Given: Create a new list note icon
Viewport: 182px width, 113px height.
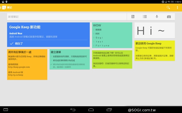Looking at the screenshot, I should (x=145, y=17).
